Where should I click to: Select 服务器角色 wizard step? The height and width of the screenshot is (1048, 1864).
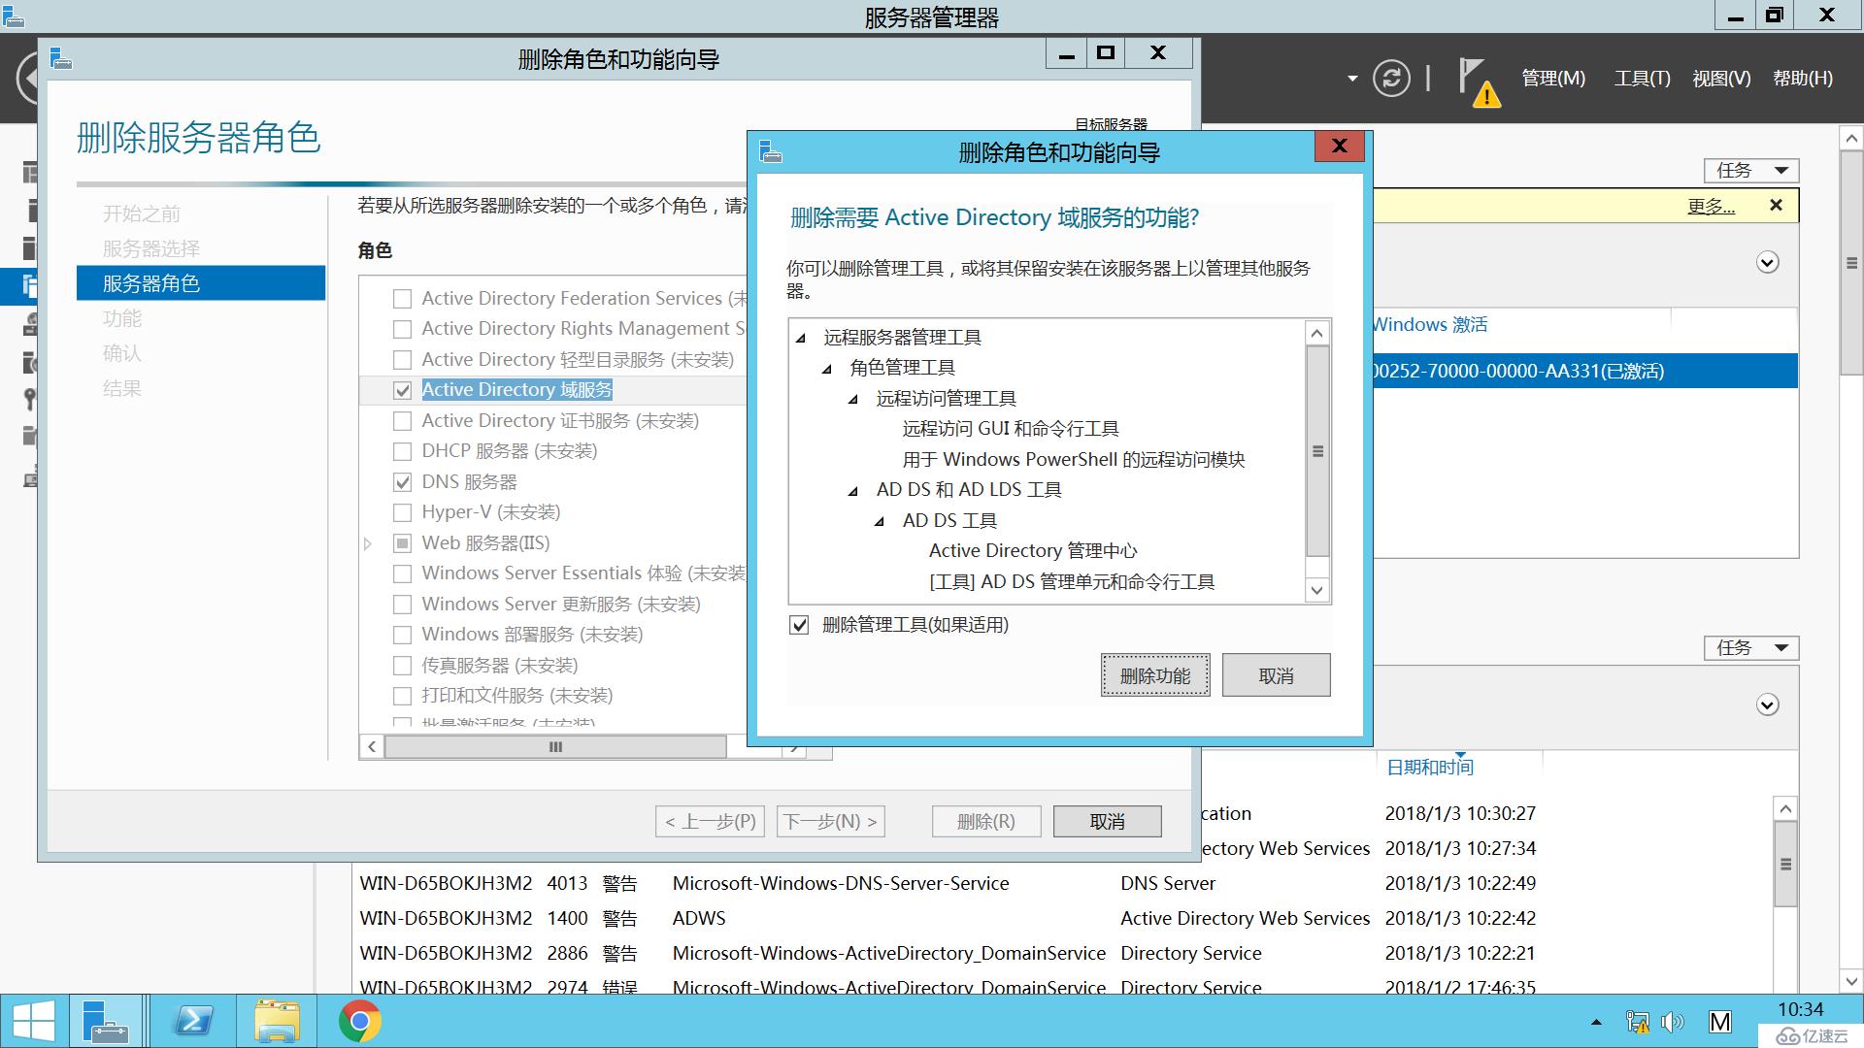[201, 283]
